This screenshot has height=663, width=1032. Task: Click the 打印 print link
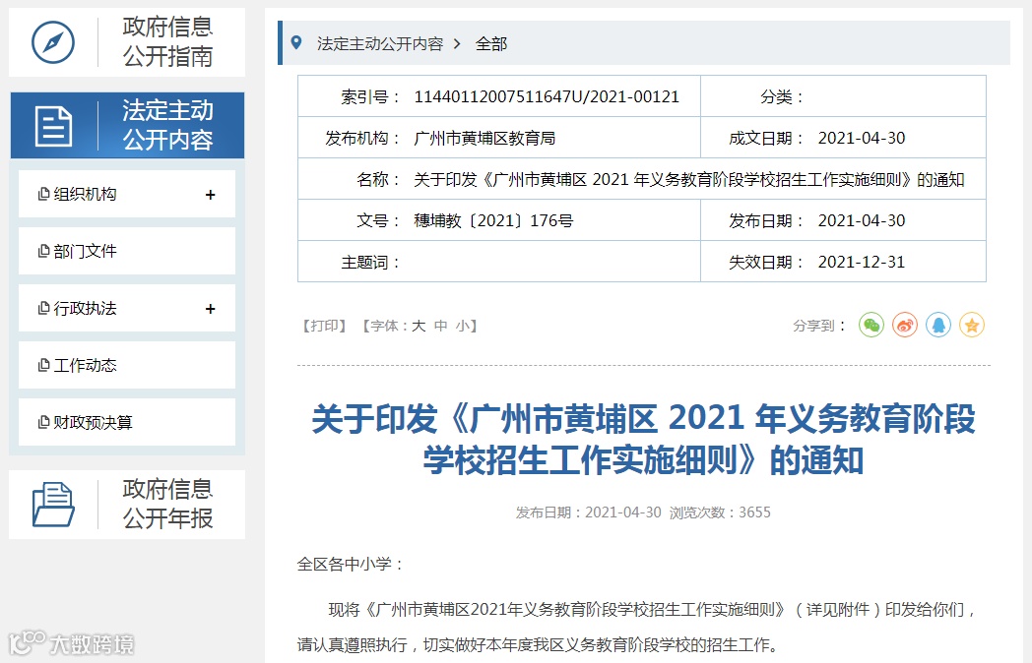pyautogui.click(x=324, y=326)
